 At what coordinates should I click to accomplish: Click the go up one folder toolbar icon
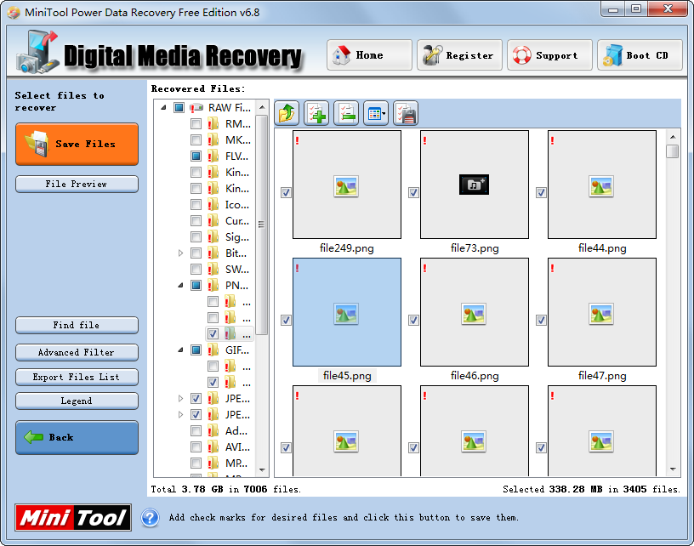pos(287,113)
